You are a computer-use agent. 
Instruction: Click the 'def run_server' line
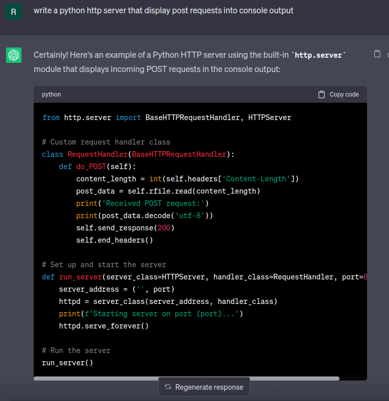[x=205, y=277]
